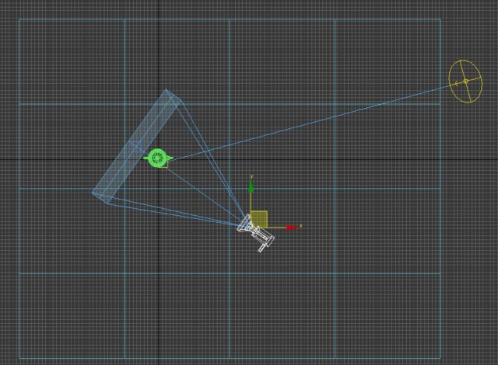498x365 pixels.
Task: Click the green Y-axis gizmo arrow
Action: tap(251, 186)
